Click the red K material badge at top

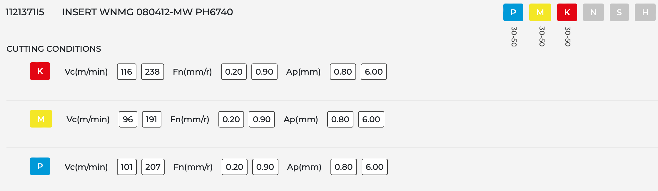(567, 12)
